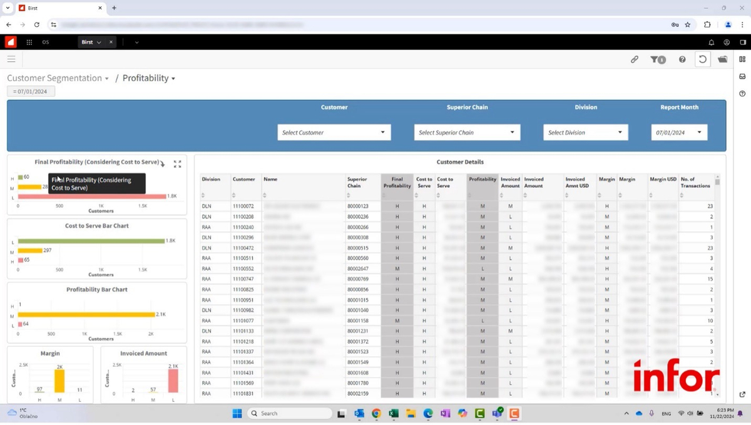
Task: Open the inbox icon in right sidebar
Action: coord(742,76)
